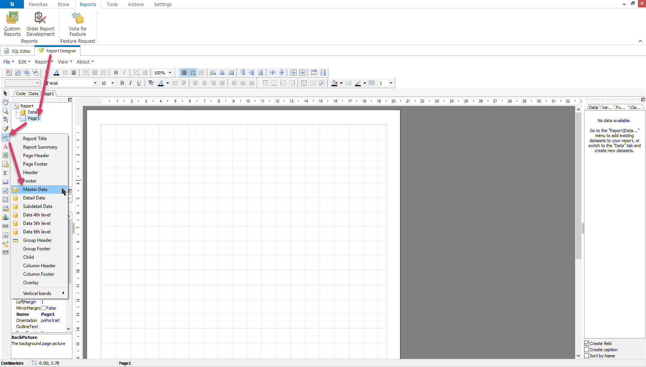Open the fill color picker
Image resolution: width=646 pixels, height=367 pixels.
341,83
